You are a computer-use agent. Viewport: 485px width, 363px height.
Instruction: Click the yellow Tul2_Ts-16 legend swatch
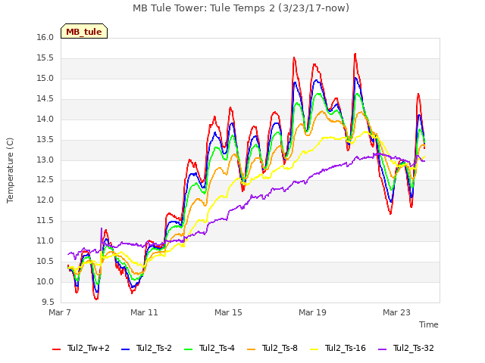coord(314,349)
